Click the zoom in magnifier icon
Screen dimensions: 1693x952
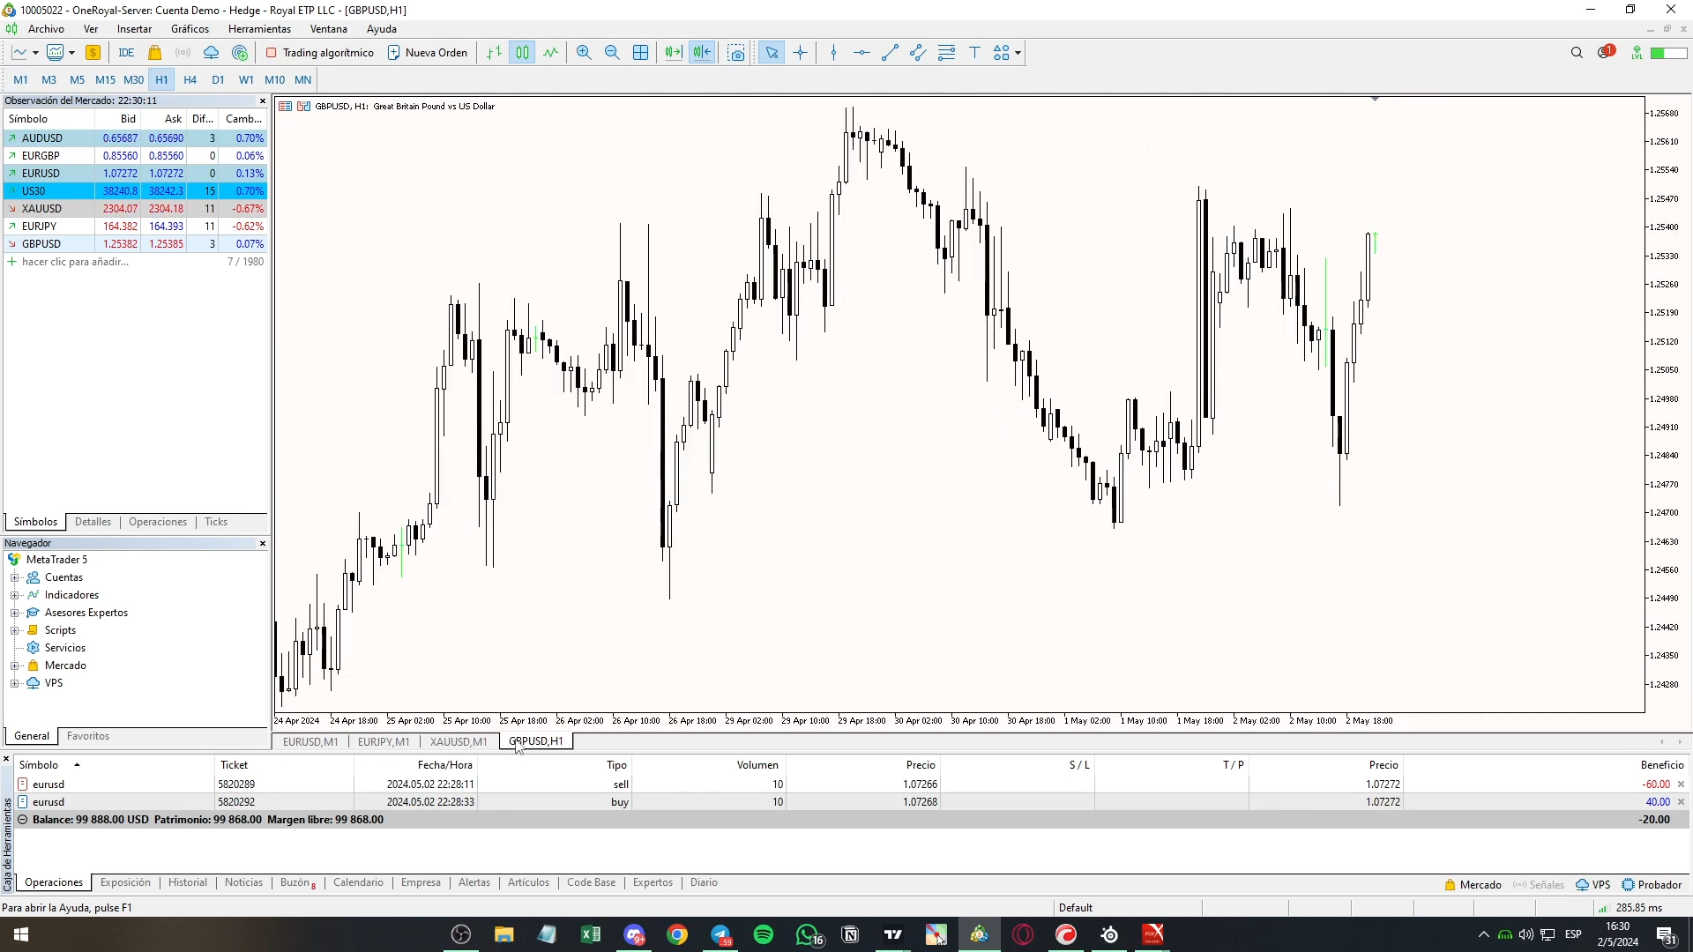click(584, 53)
